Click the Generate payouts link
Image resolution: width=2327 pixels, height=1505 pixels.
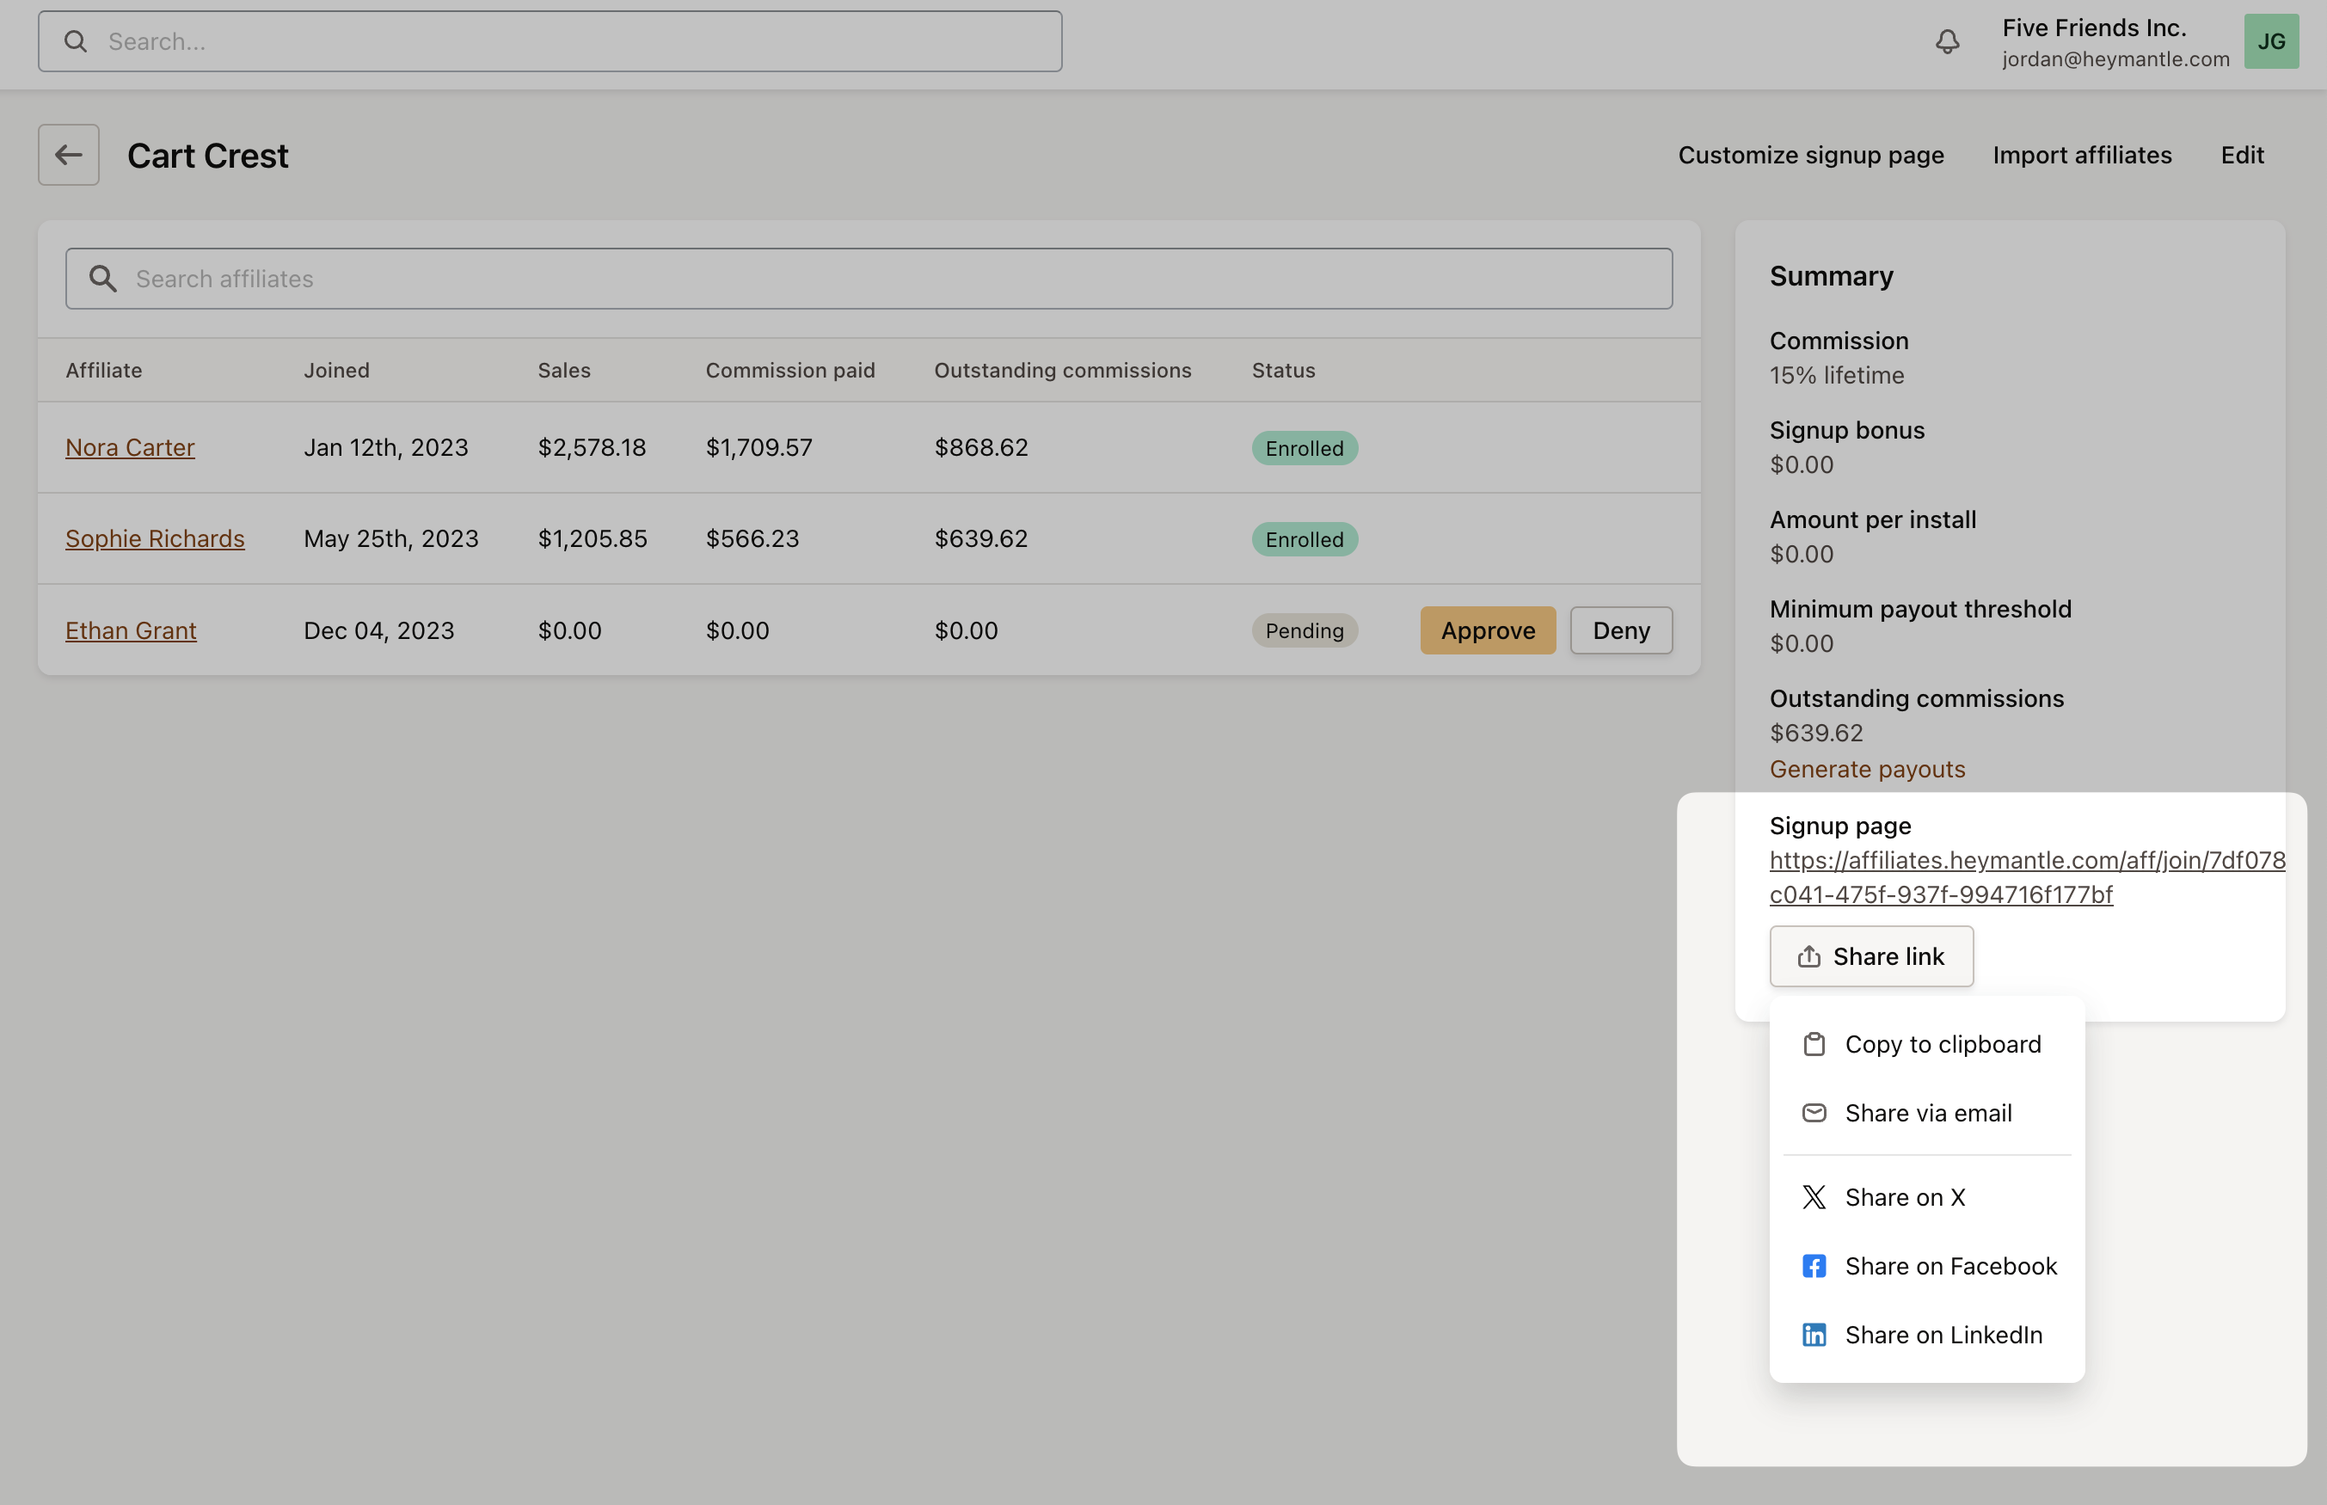(1867, 769)
